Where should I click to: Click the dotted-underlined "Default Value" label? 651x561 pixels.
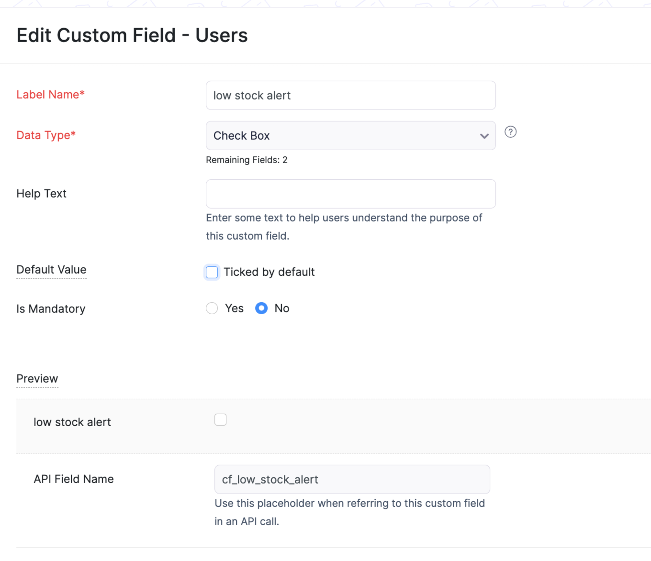51,270
